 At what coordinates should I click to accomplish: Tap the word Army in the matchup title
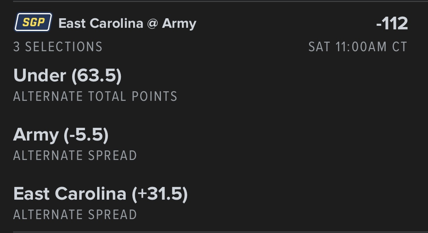tap(179, 23)
